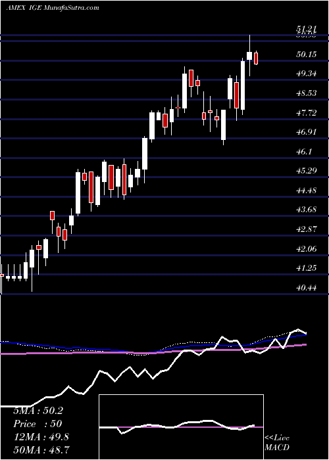329x460 pixels.
Task: Click the '5MA : 50.2' value
Action: pyautogui.click(x=38, y=411)
